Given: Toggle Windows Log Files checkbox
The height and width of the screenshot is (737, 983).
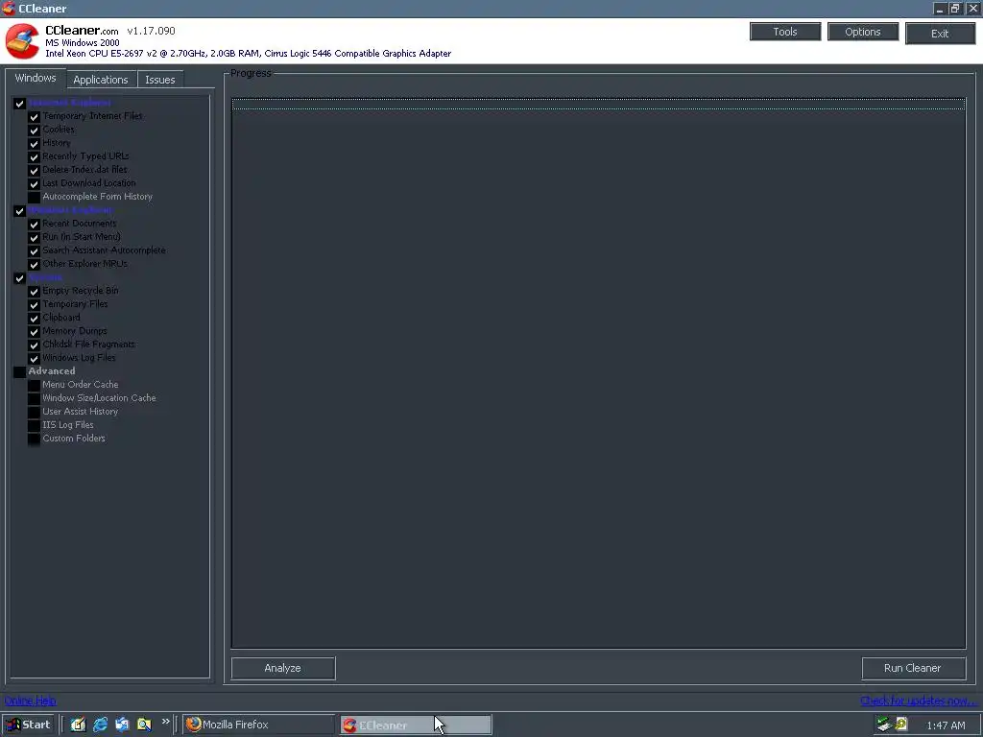Looking at the screenshot, I should 34,359.
